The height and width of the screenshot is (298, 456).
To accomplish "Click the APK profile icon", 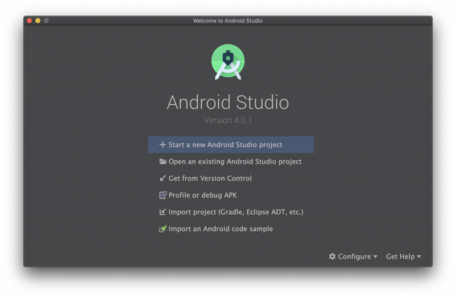I will (x=163, y=195).
